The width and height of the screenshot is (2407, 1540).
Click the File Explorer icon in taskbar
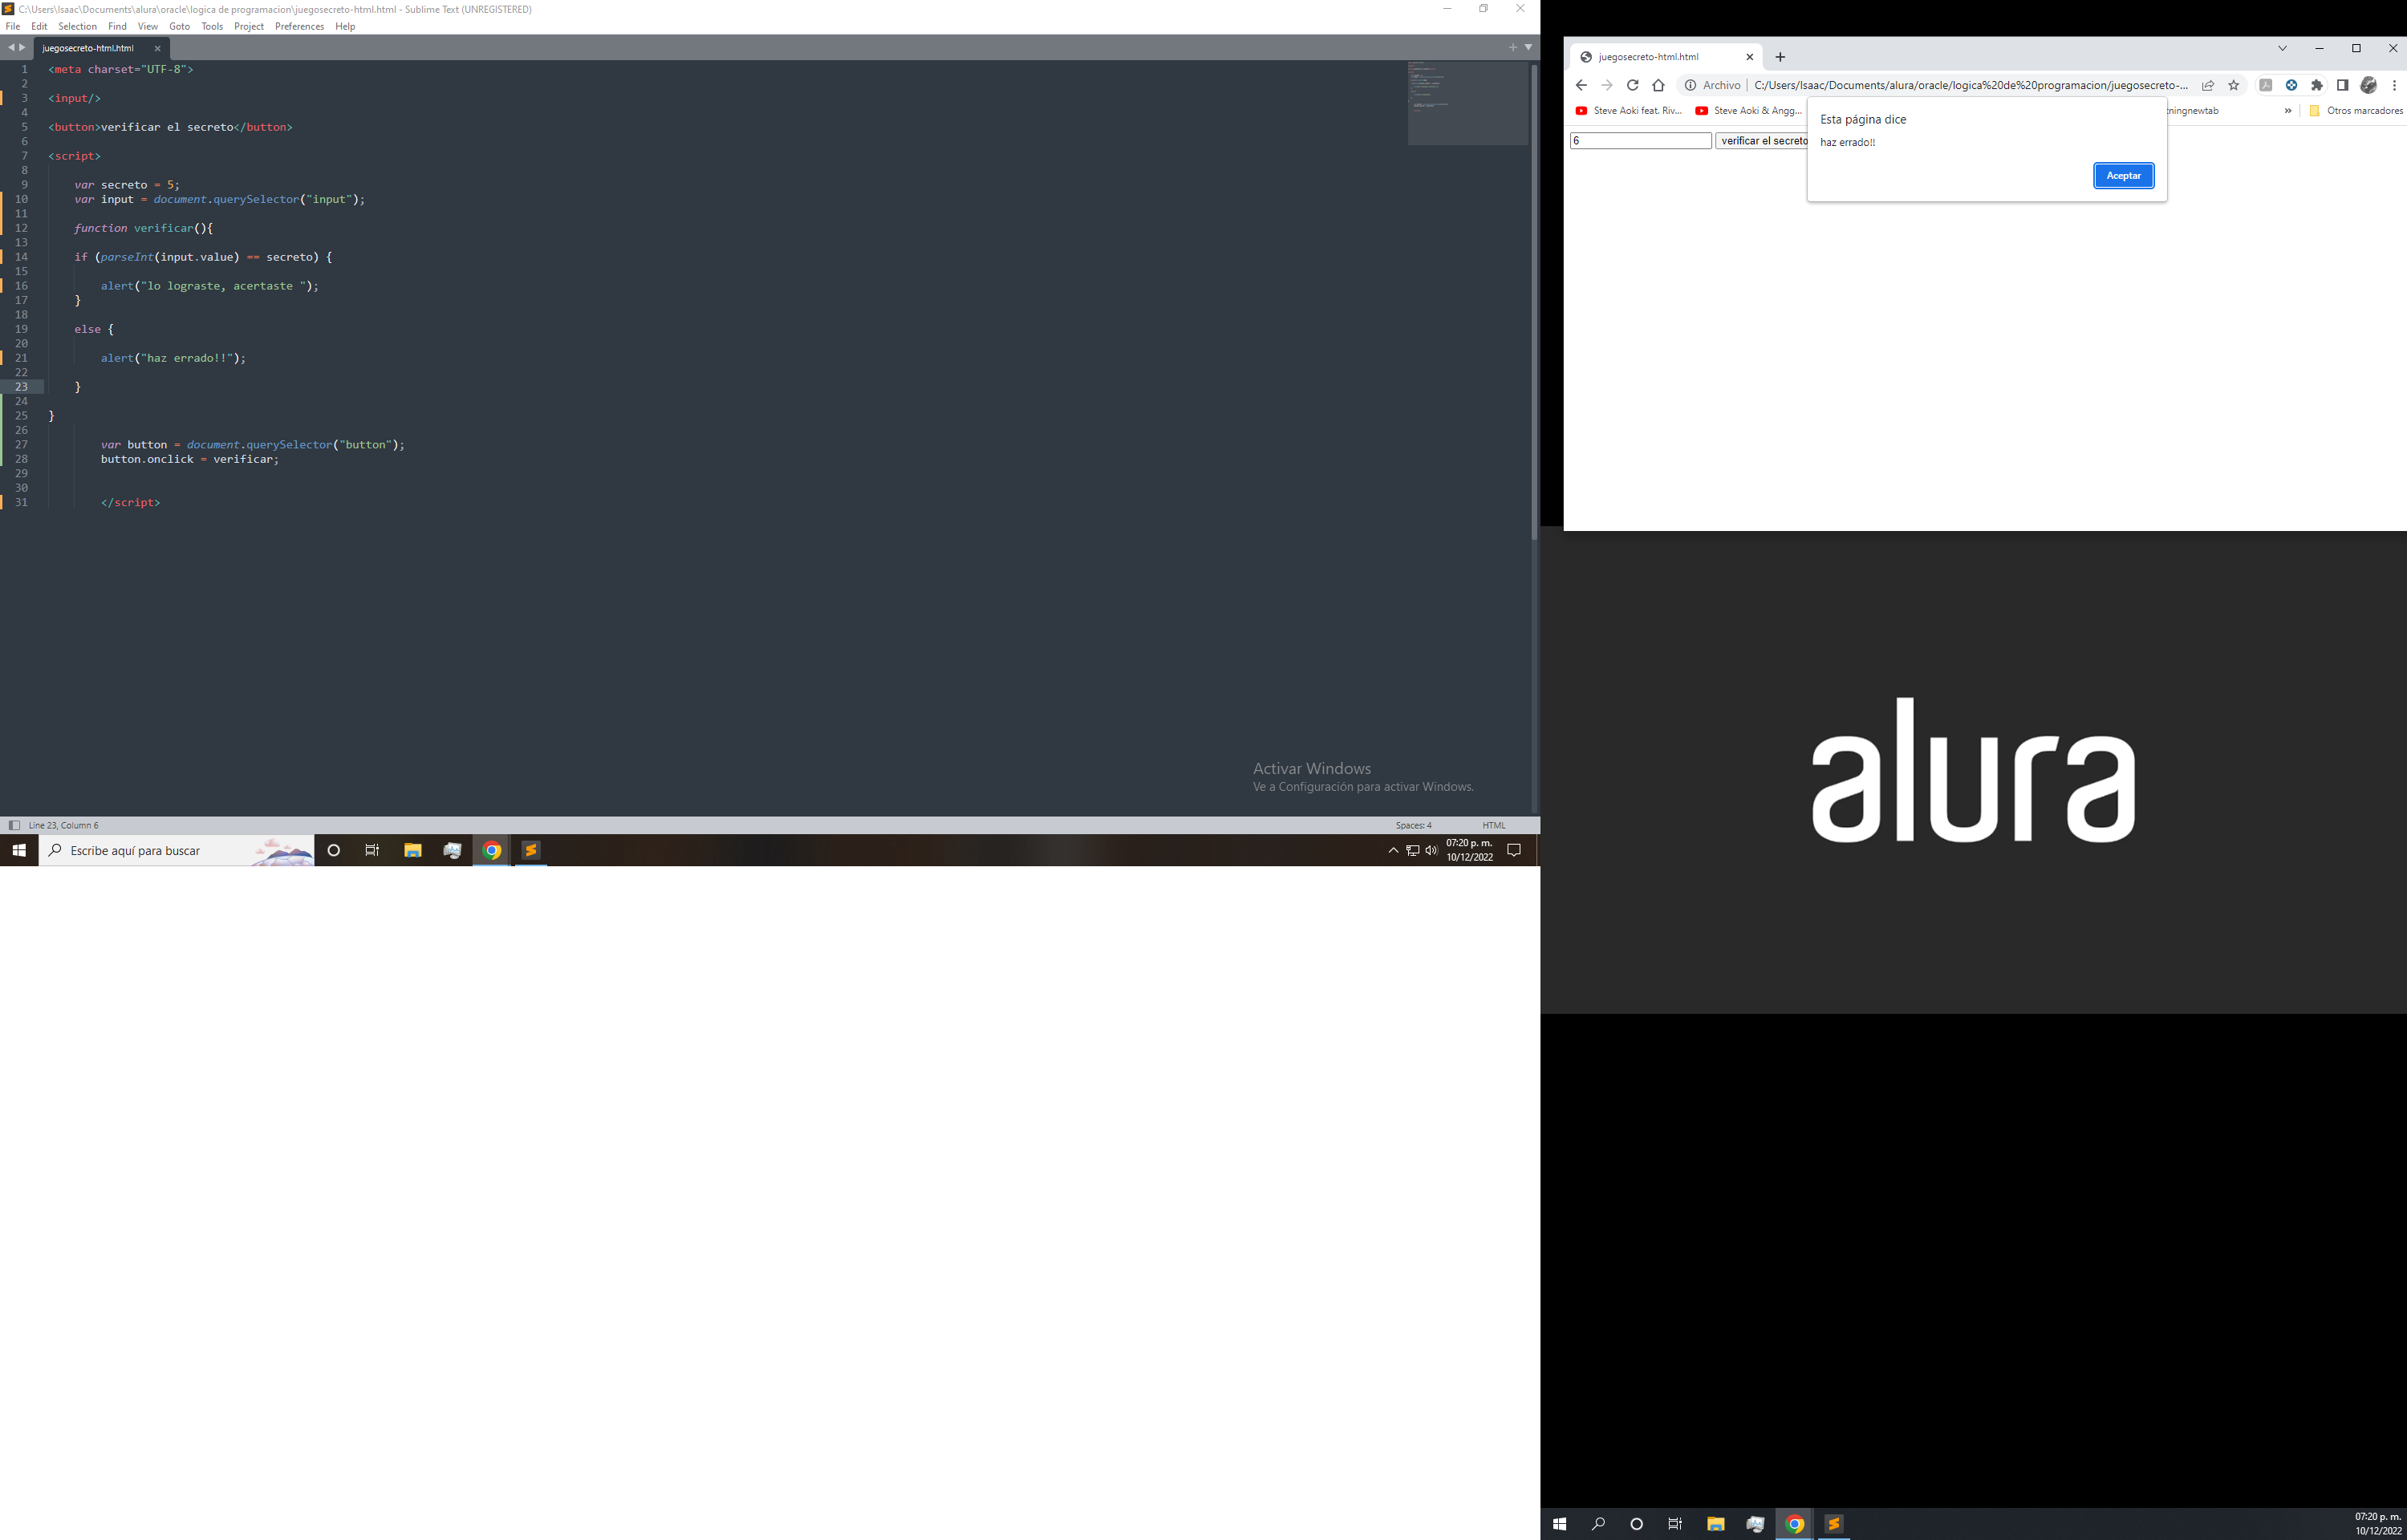click(x=412, y=851)
